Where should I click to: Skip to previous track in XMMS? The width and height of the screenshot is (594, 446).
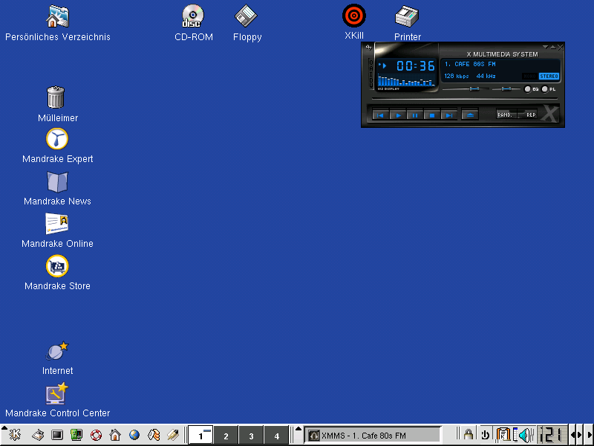tap(381, 115)
